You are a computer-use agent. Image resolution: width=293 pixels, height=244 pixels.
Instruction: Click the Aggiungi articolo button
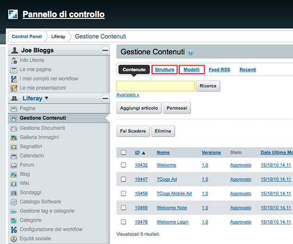coord(139,108)
